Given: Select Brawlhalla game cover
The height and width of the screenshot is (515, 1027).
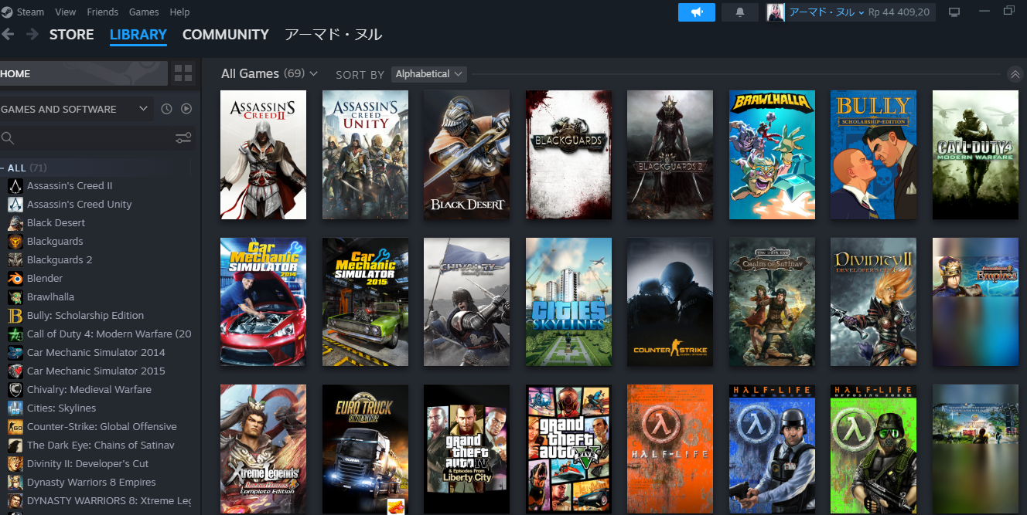Looking at the screenshot, I should point(772,154).
